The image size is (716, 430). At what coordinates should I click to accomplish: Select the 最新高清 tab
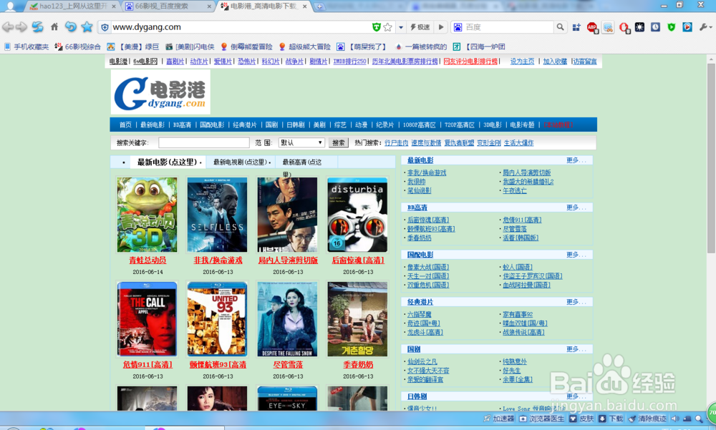coord(302,162)
